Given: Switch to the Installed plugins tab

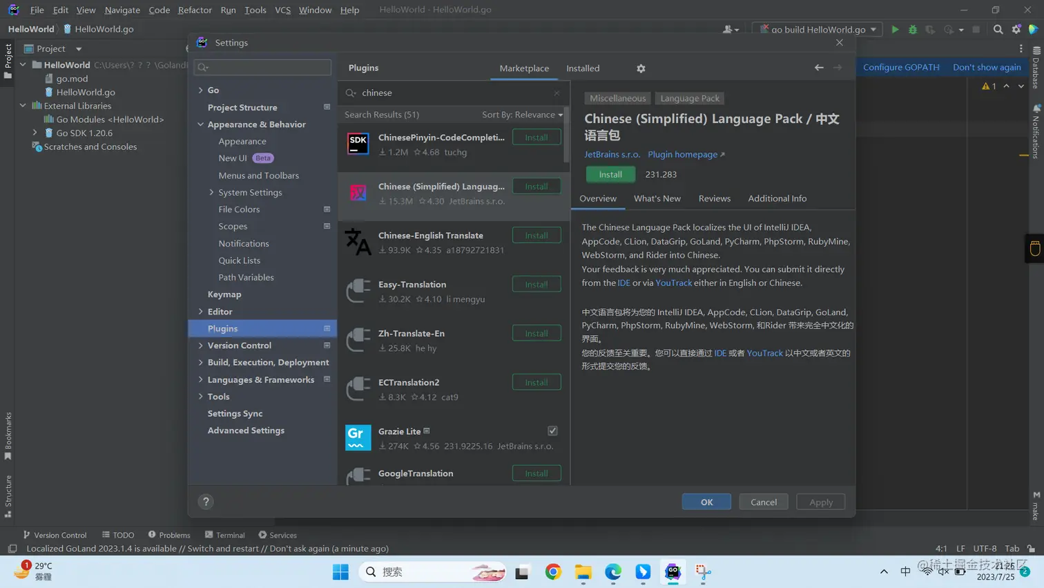Looking at the screenshot, I should pos(583,68).
